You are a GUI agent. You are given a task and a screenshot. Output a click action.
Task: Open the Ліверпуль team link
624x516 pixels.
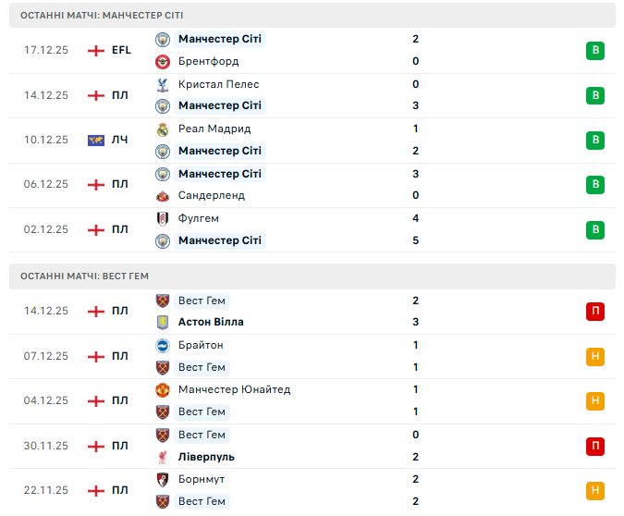point(206,457)
